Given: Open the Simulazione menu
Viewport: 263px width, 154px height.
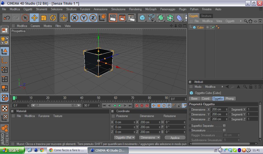Looking at the screenshot, I should [x=118, y=9].
